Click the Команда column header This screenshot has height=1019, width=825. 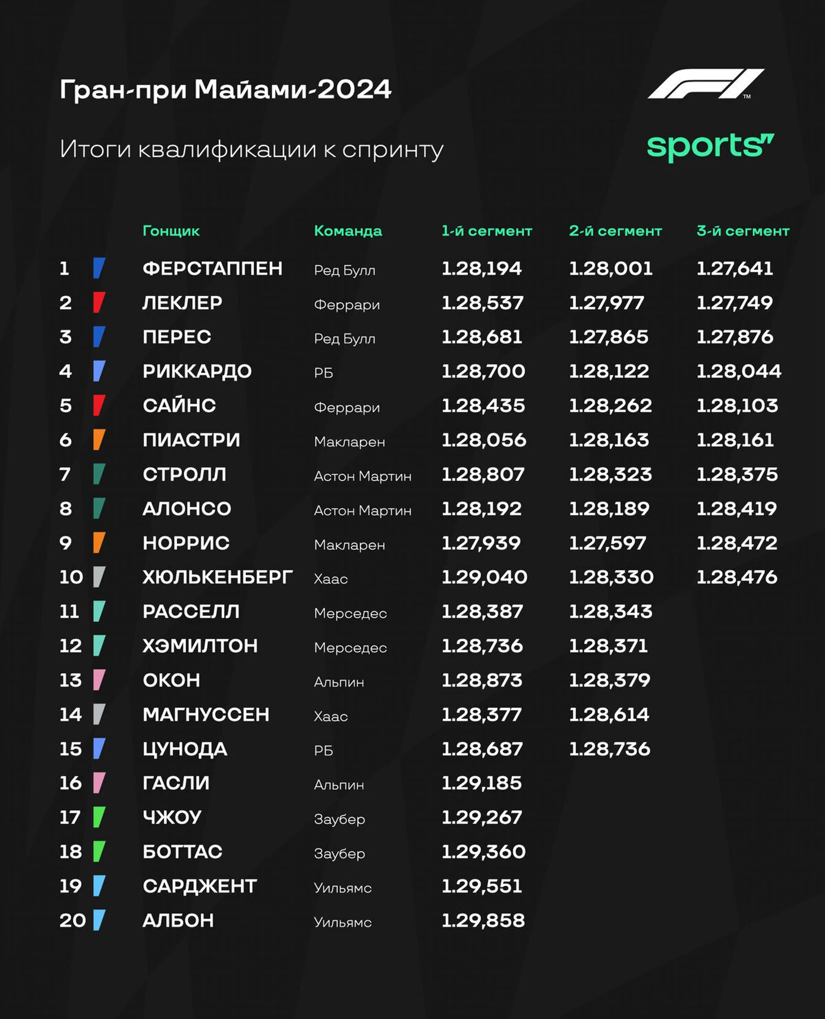(348, 231)
